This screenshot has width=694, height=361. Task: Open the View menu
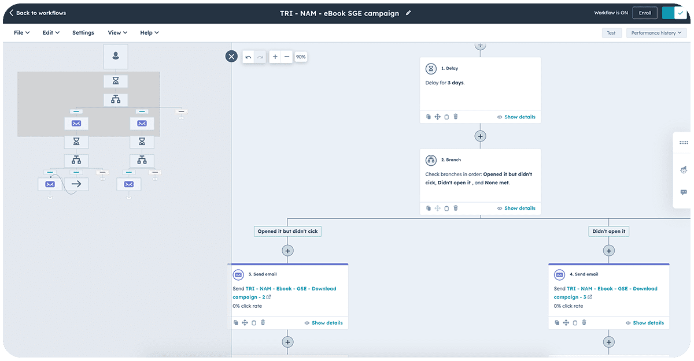pyautogui.click(x=117, y=32)
